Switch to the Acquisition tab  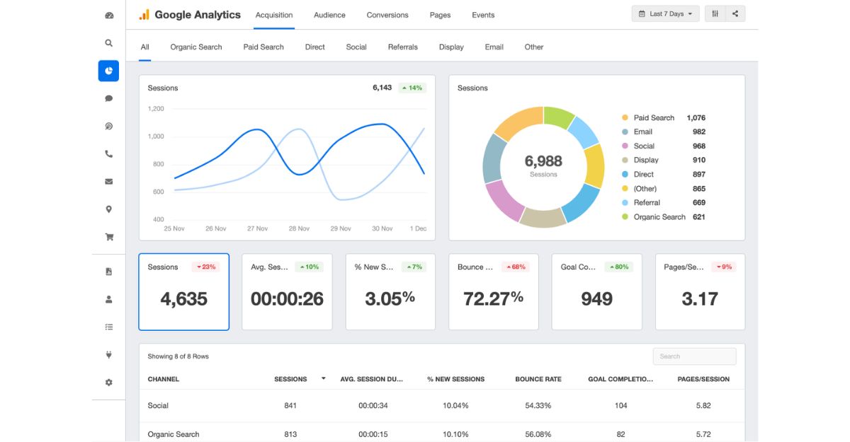(x=274, y=15)
